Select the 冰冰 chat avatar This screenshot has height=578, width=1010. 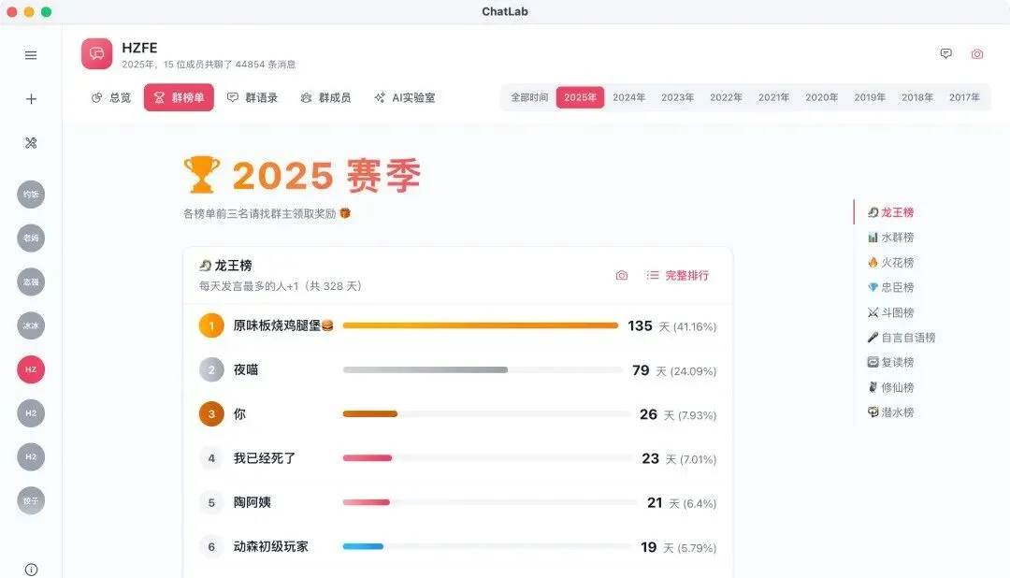pyautogui.click(x=31, y=325)
